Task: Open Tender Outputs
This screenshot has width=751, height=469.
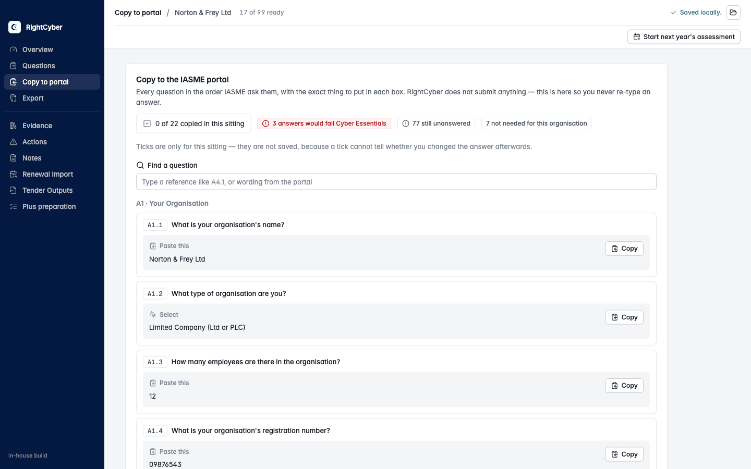Action: pos(52,190)
